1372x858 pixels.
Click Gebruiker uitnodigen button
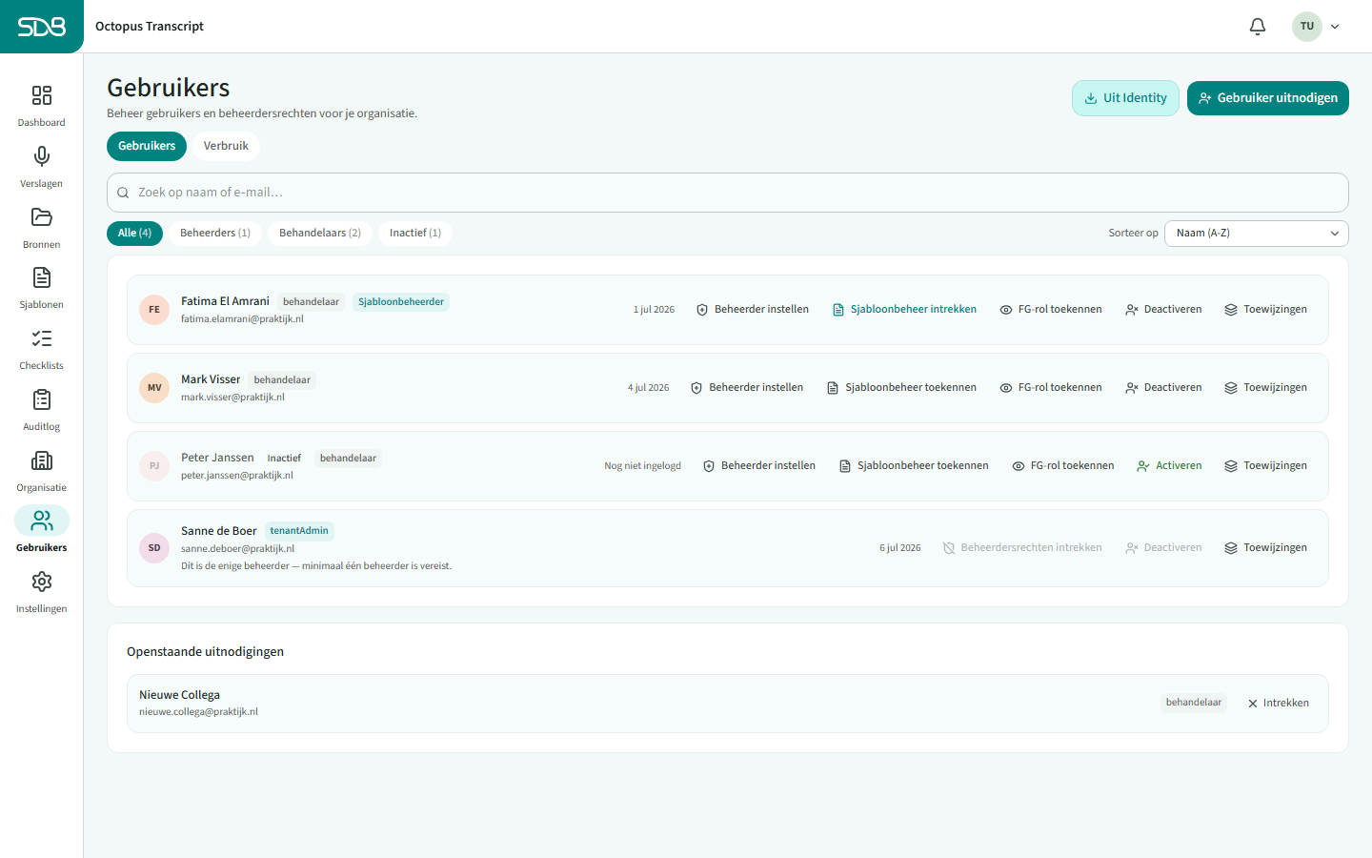click(x=1268, y=98)
